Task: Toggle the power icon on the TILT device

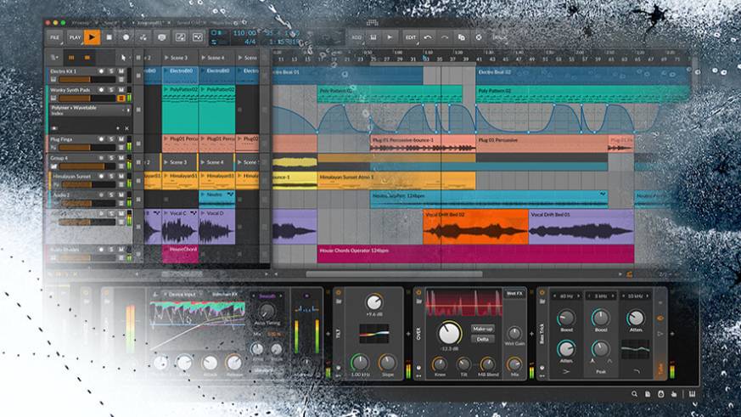Action: tap(339, 293)
